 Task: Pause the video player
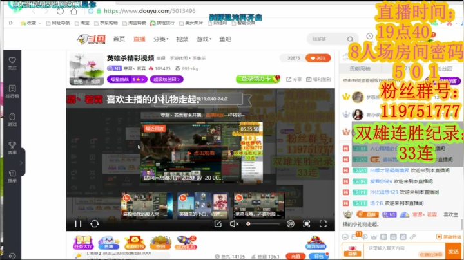78,224
